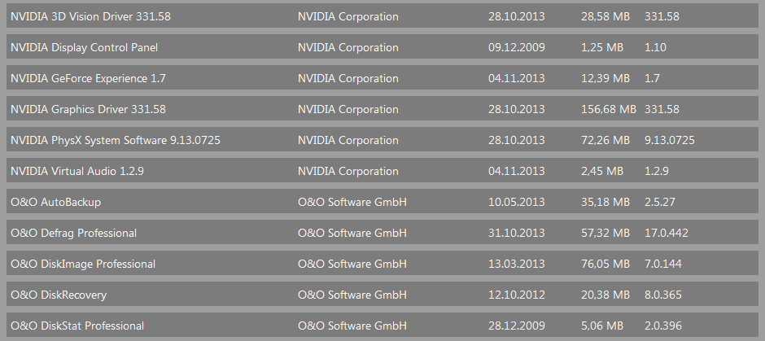Click the NVIDIA Display Control Panel entry
Screen dimensions: 765x341
pyautogui.click(x=84, y=47)
